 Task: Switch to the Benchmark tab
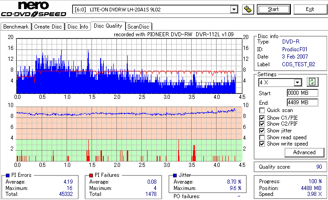[x=16, y=27]
